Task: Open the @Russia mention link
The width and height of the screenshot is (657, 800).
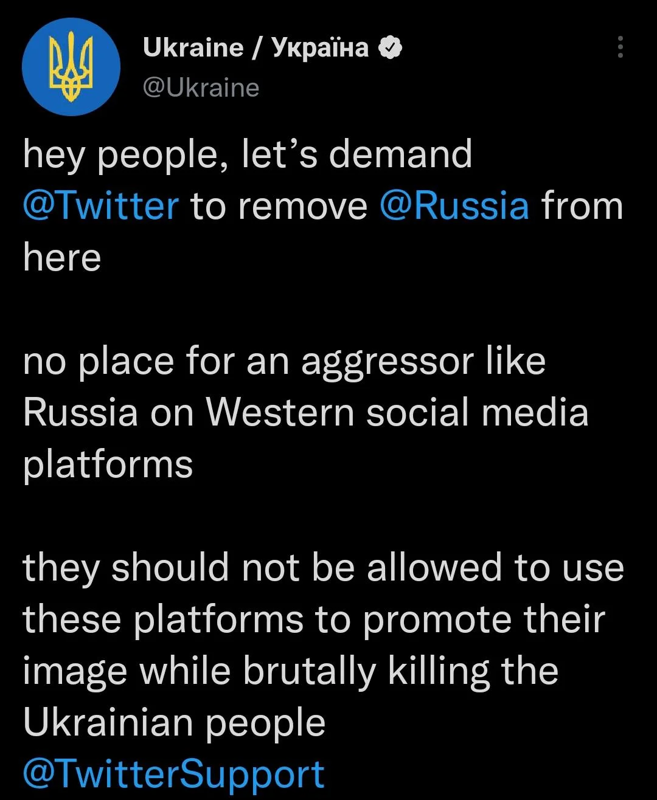Action: [x=456, y=205]
